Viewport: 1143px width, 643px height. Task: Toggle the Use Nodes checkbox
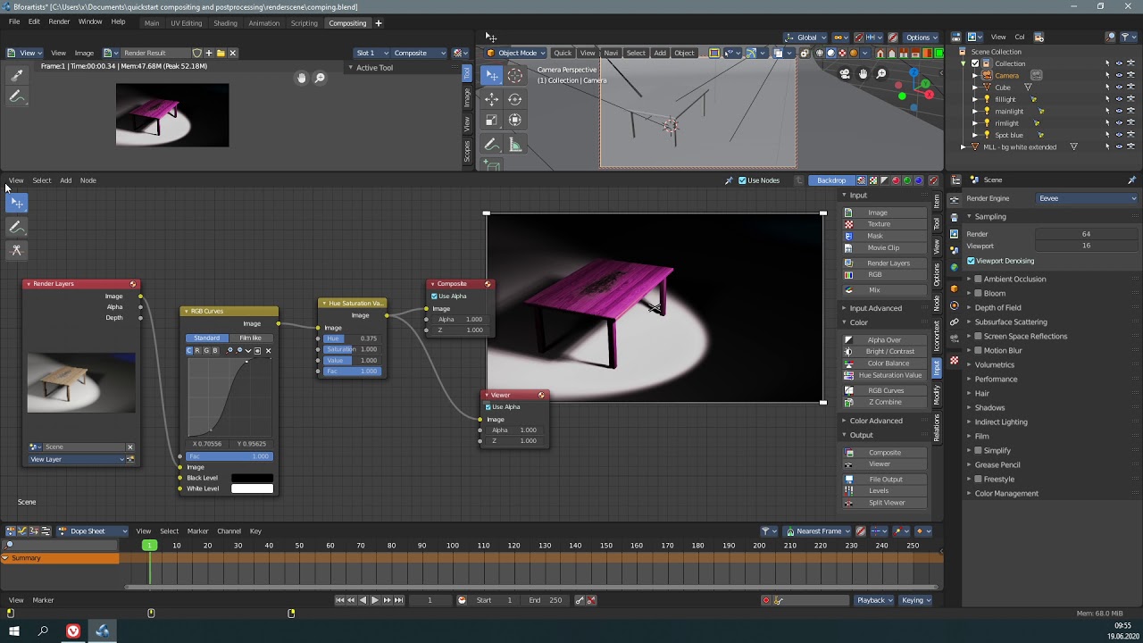[742, 180]
